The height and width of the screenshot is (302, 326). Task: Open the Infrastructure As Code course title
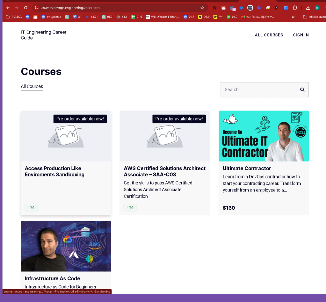point(52,278)
